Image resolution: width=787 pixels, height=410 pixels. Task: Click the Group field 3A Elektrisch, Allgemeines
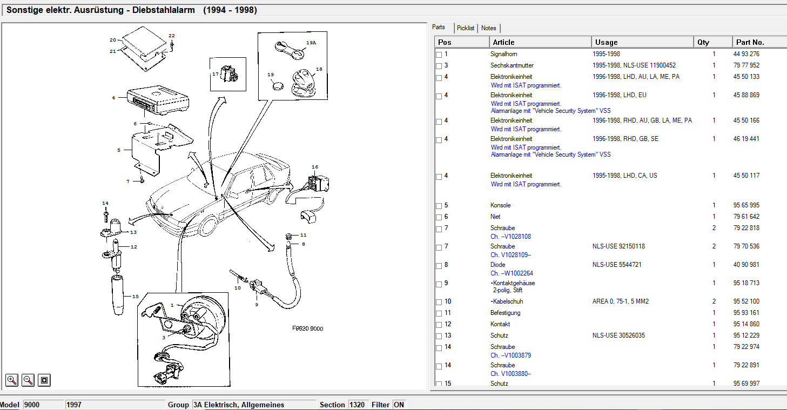click(x=254, y=405)
